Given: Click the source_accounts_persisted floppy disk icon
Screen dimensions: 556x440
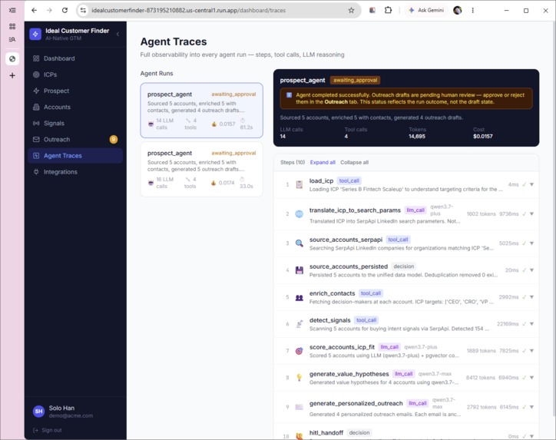Looking at the screenshot, I should tap(300, 270).
